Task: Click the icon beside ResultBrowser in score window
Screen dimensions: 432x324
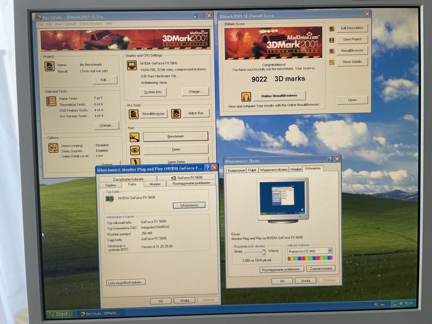Action: [x=332, y=51]
